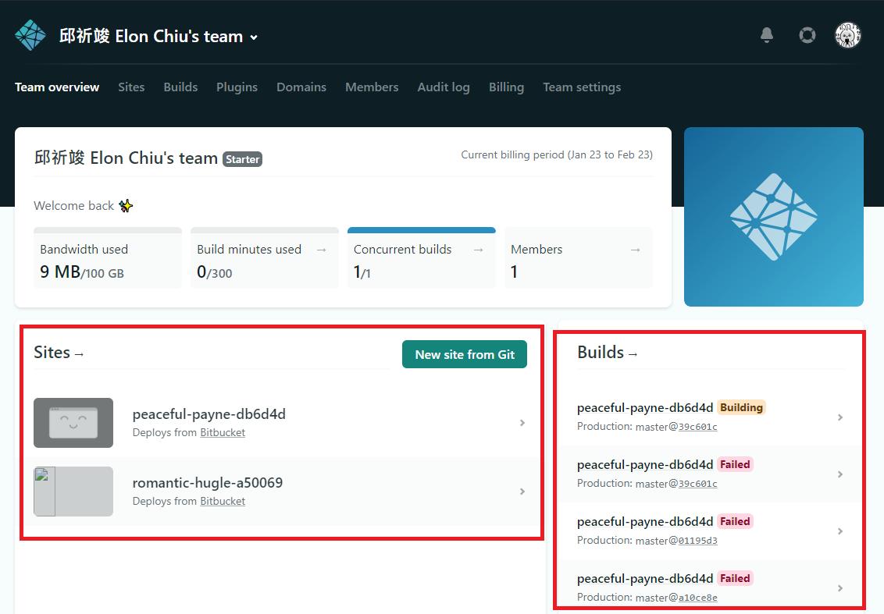Open commit 39c601c on the Building build
Viewport: 884px width, 614px height.
pyautogui.click(x=698, y=427)
